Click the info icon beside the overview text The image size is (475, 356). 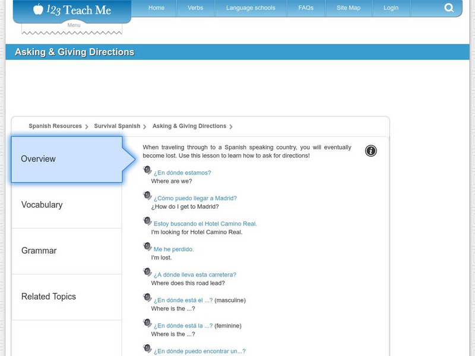[x=372, y=150]
